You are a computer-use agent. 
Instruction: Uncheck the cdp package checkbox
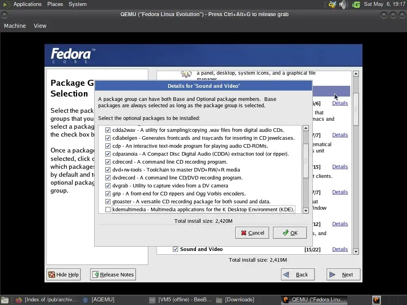pyautogui.click(x=108, y=146)
